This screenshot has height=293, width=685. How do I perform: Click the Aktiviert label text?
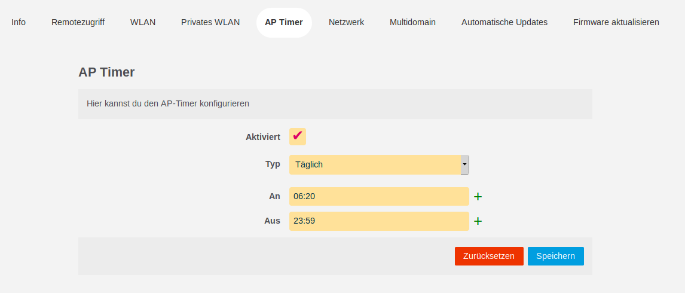coord(263,137)
